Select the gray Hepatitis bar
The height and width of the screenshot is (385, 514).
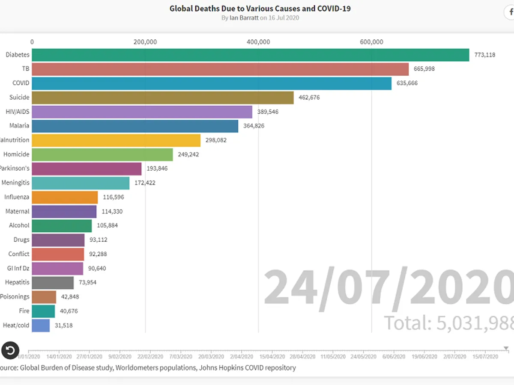tap(53, 283)
